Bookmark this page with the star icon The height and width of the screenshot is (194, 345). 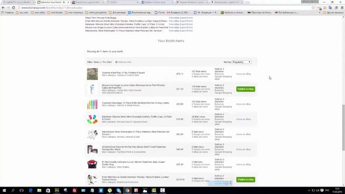(313, 8)
